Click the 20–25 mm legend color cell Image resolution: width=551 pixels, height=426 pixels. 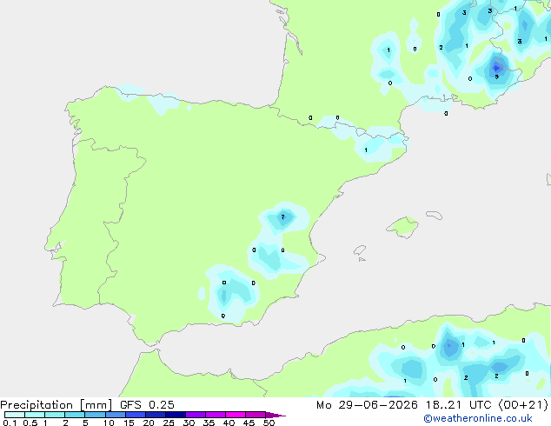click(155, 415)
